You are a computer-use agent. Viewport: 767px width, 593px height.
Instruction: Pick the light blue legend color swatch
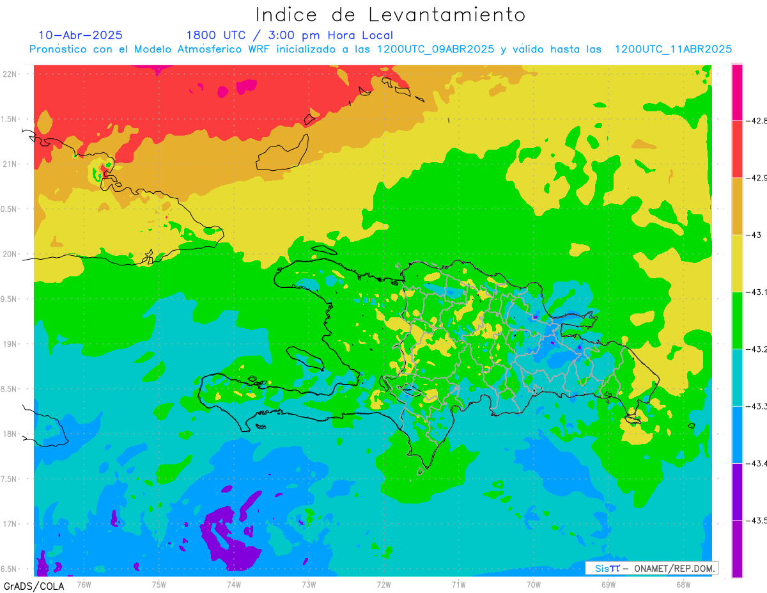click(737, 434)
